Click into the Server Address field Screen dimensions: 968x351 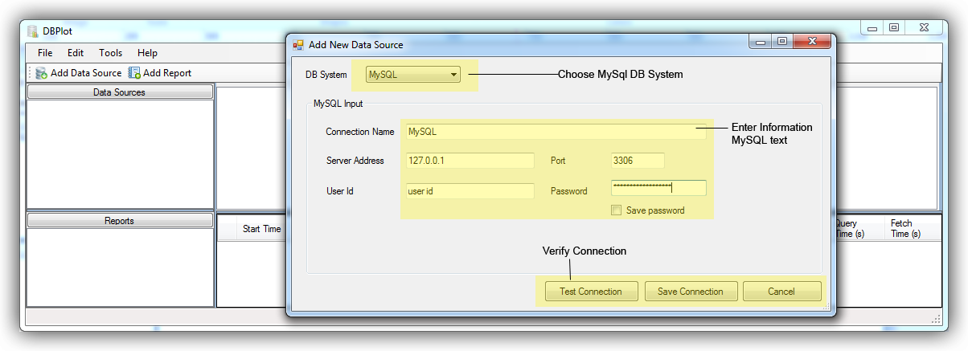[x=470, y=161]
